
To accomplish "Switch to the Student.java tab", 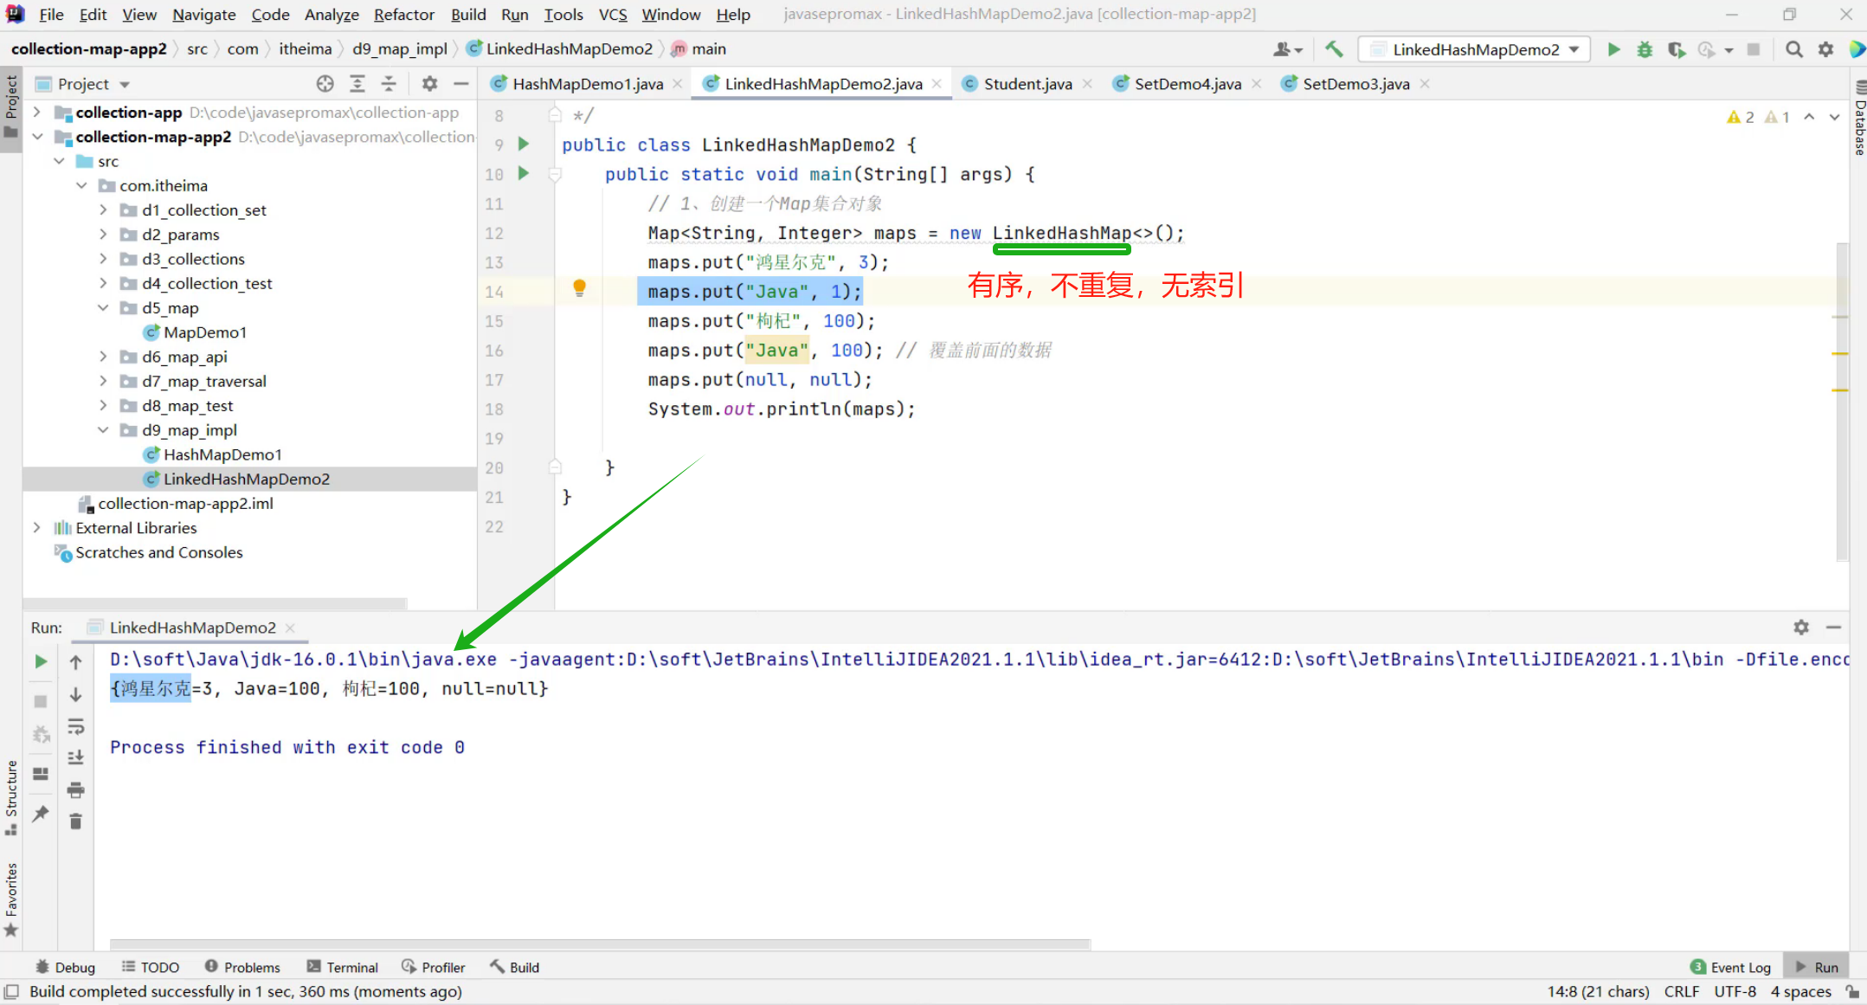I will [1027, 84].
